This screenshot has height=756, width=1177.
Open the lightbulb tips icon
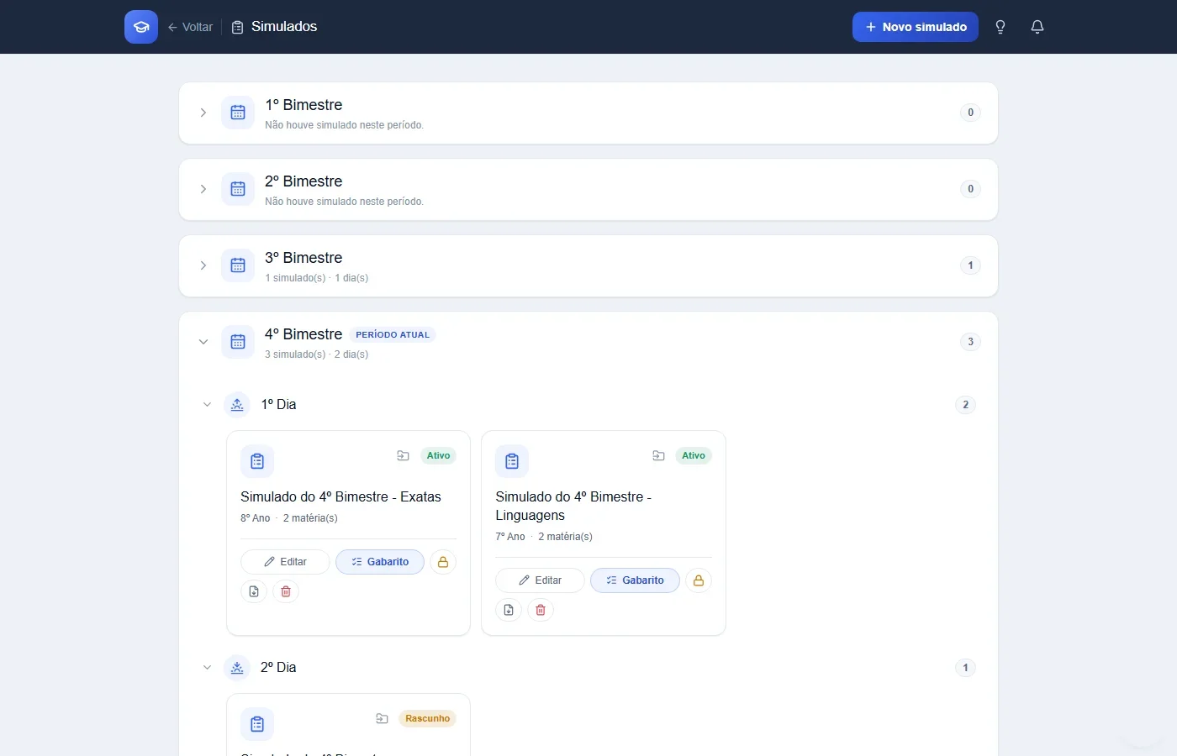pos(1000,27)
